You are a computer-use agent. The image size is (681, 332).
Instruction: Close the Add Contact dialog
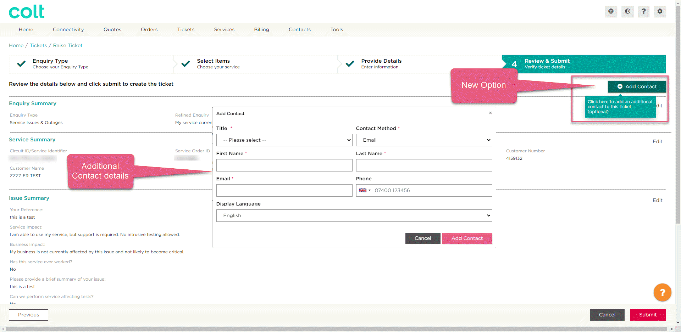(x=490, y=113)
